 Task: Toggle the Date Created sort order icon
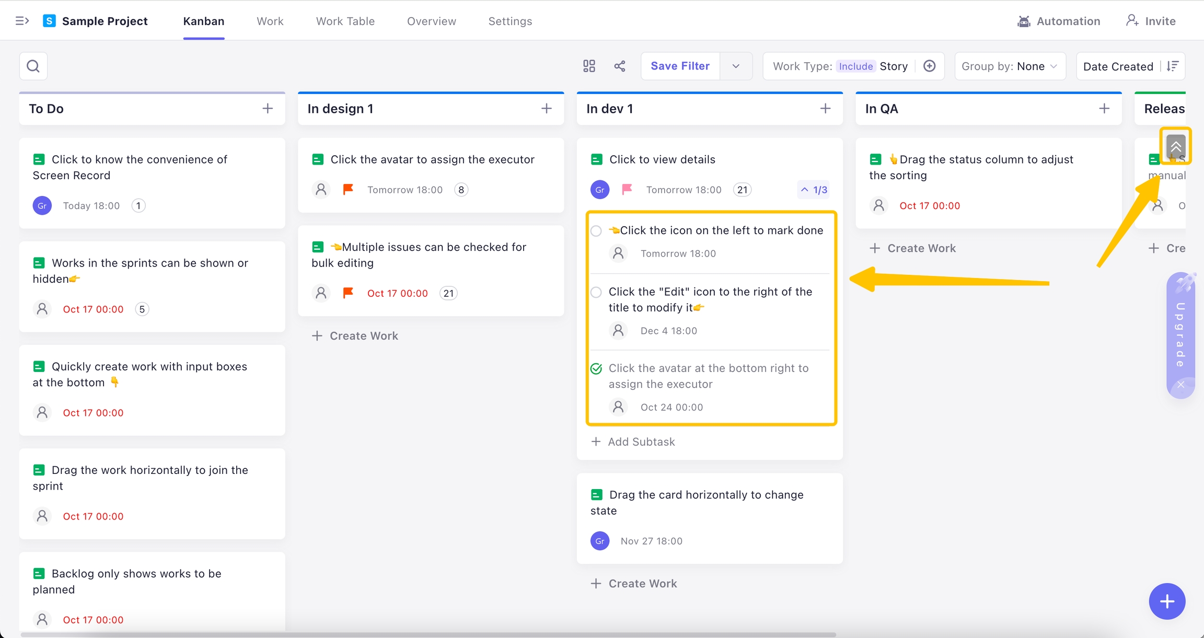click(1173, 66)
